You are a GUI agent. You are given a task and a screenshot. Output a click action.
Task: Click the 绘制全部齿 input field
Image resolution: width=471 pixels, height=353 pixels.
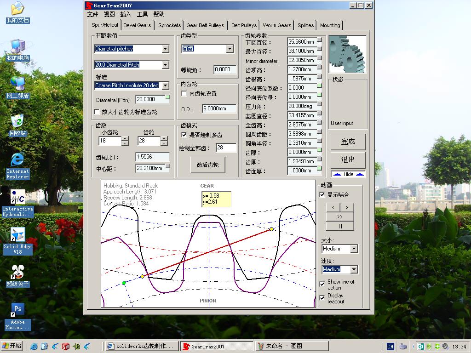coord(226,148)
